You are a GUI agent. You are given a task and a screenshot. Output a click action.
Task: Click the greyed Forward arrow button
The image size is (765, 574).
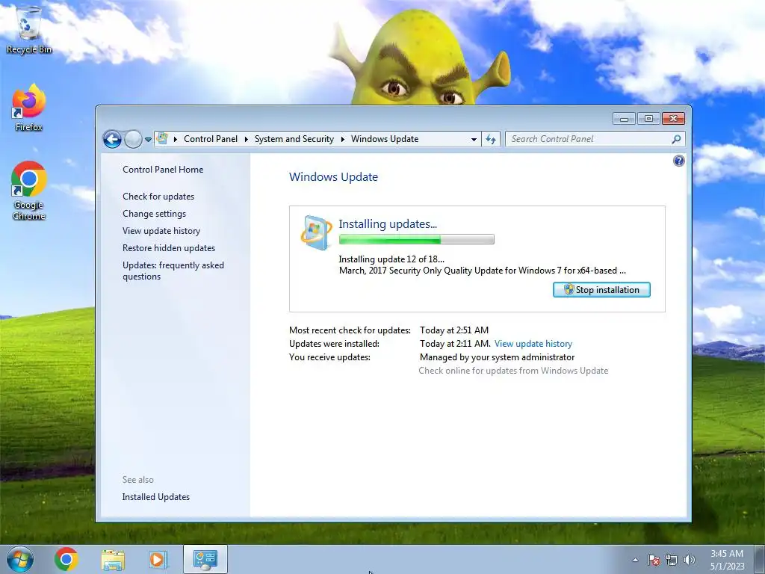click(x=133, y=139)
